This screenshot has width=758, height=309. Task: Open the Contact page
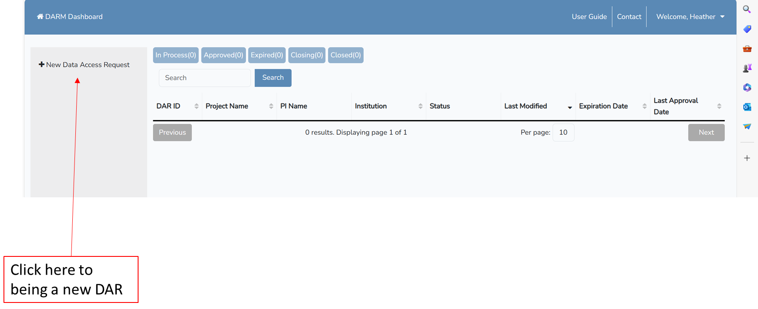629,17
